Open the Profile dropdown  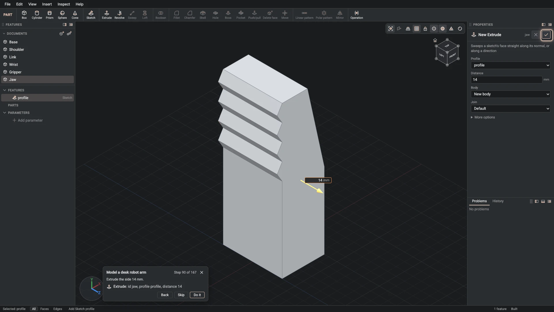[x=510, y=65]
